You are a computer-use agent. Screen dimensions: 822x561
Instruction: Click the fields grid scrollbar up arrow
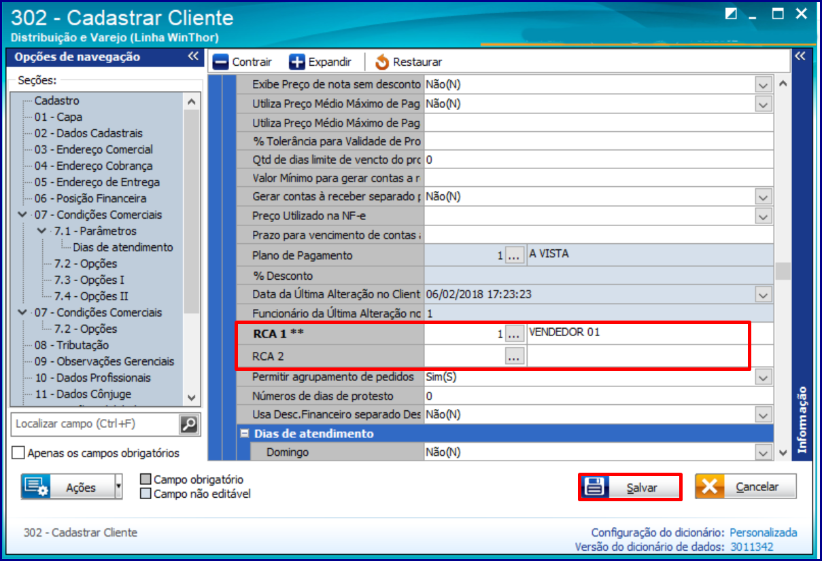pyautogui.click(x=783, y=84)
